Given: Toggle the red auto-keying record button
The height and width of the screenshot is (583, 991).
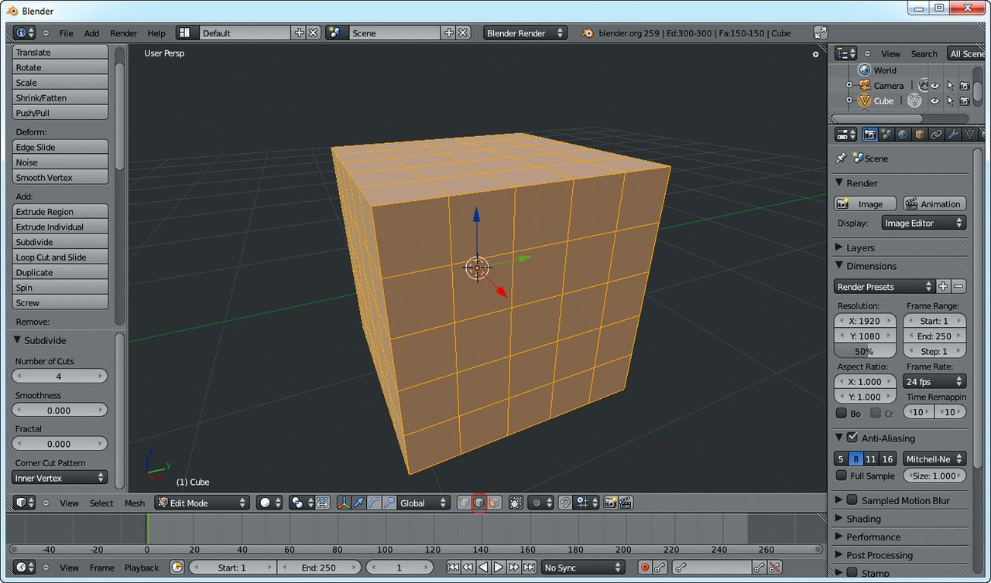Looking at the screenshot, I should 645,568.
